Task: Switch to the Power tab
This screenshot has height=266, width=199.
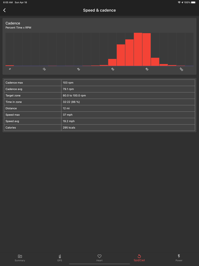Action: click(x=179, y=258)
